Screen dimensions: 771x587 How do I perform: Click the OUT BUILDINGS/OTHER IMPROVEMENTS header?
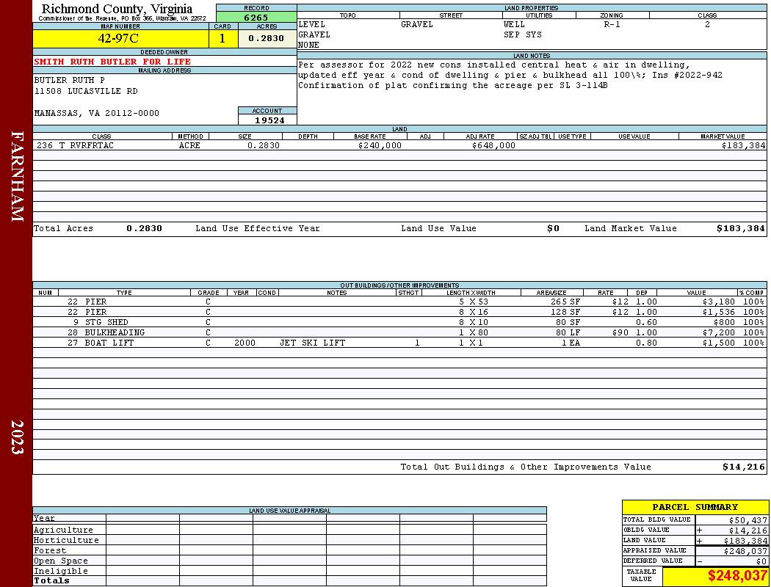point(399,285)
